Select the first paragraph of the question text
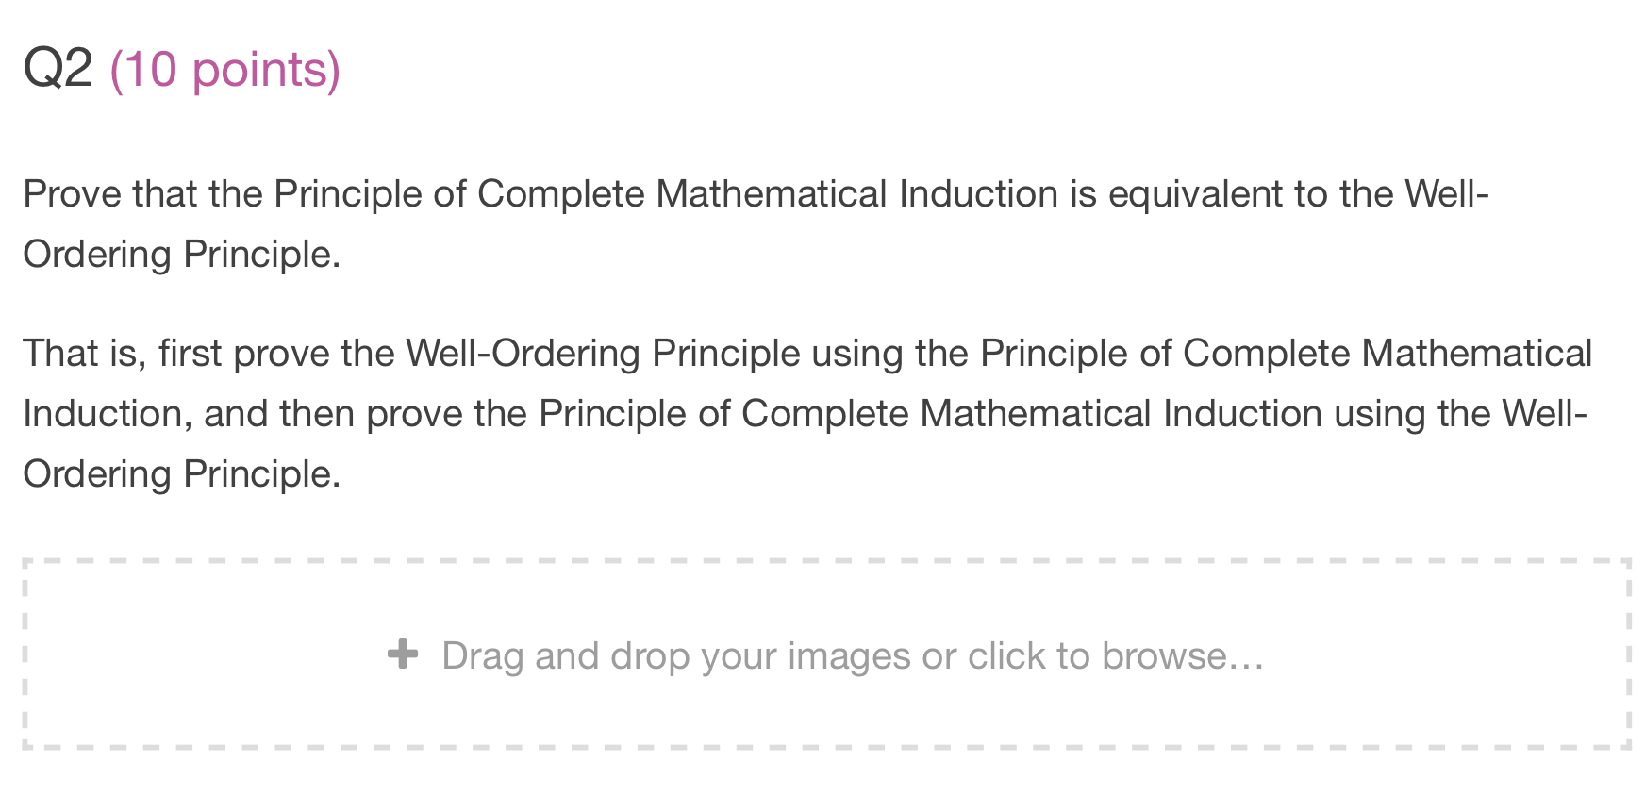Viewport: 1645px width, 795px height. click(660, 223)
